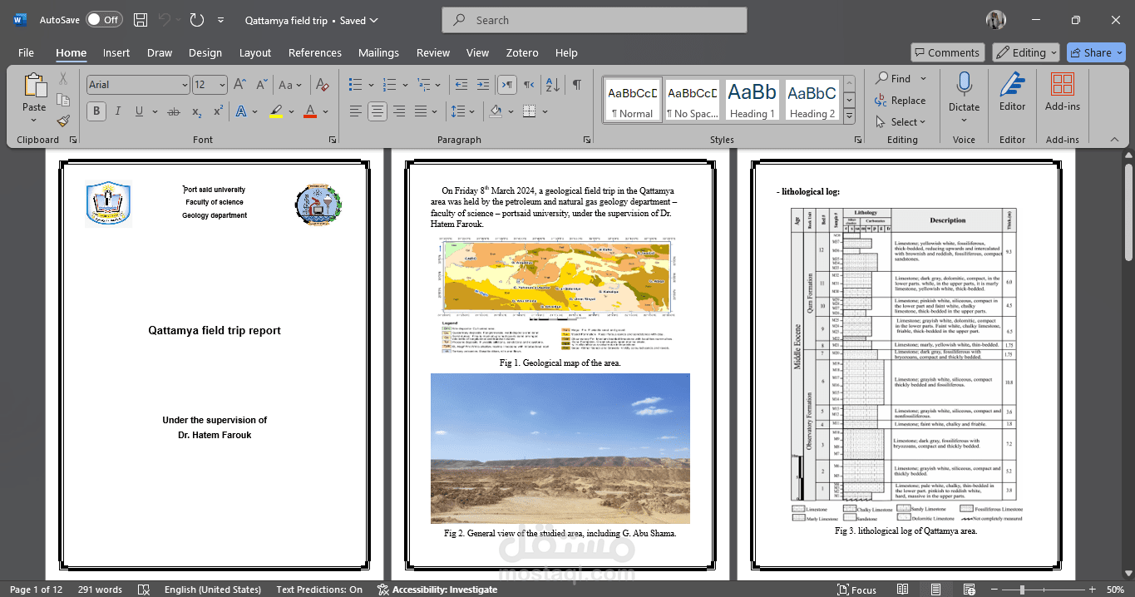1135x597 pixels.
Task: Toggle Bold formatting
Action: [x=96, y=111]
